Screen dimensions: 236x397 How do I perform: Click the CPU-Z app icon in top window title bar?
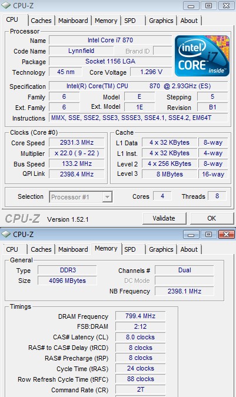pos(6,5)
